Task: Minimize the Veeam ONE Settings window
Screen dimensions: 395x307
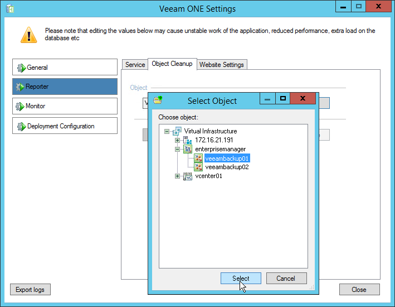Action: [343, 7]
